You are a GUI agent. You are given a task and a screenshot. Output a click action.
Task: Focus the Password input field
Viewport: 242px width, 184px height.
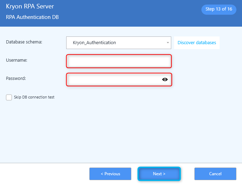[x=119, y=80]
